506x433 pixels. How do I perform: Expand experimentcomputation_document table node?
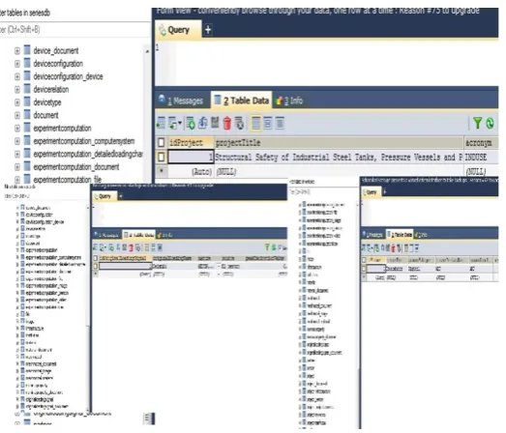click(x=17, y=166)
